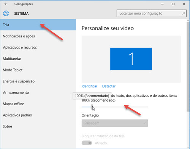Click the magnifier search icon
This screenshot has width=190, height=149.
tap(183, 13)
